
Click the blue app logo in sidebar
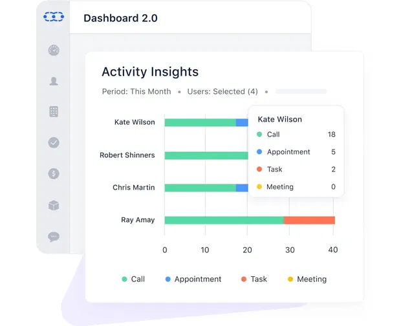[54, 17]
